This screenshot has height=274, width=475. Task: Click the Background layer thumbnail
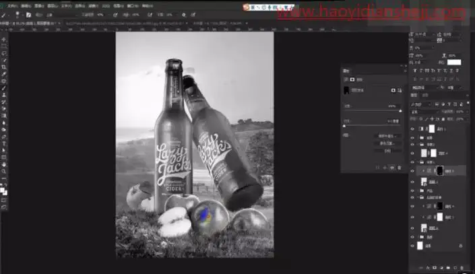pyautogui.click(x=420, y=246)
